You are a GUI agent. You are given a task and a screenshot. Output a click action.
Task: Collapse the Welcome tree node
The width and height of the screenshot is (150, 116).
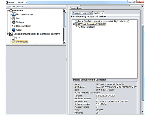click(x=8, y=11)
